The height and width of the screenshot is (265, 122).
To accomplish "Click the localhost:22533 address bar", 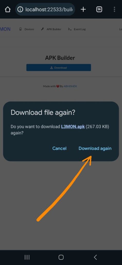I will (45, 10).
